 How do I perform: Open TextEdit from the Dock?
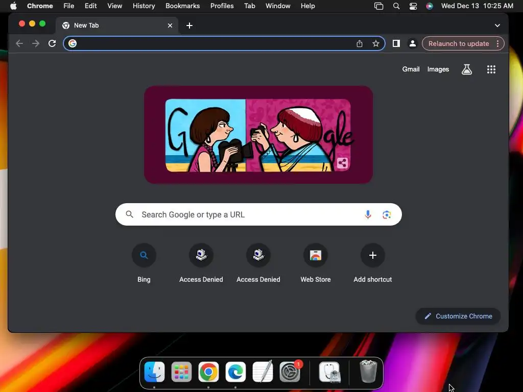point(263,372)
